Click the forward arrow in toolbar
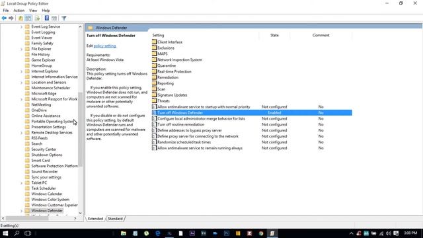This screenshot has width=423, height=238. pyautogui.click(x=11, y=18)
